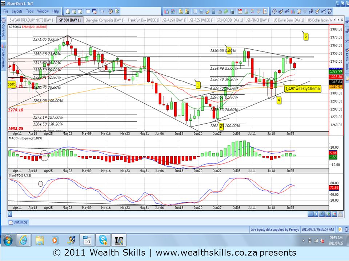Open the GRINDROD [DAY 1] tab
Viewport: 349px width, 261px height.
point(230,20)
